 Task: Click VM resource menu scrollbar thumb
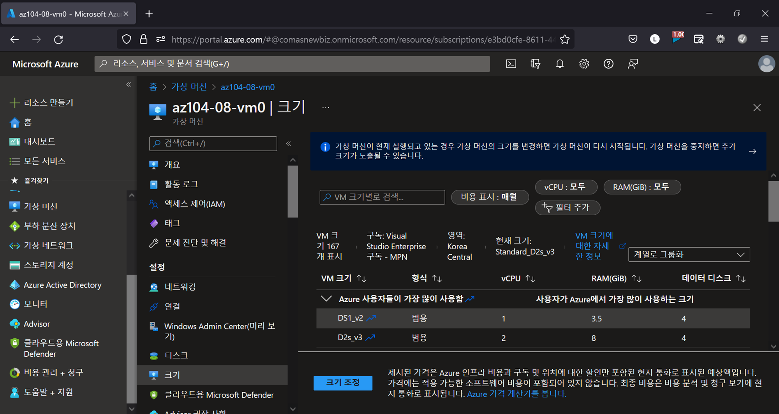293,192
